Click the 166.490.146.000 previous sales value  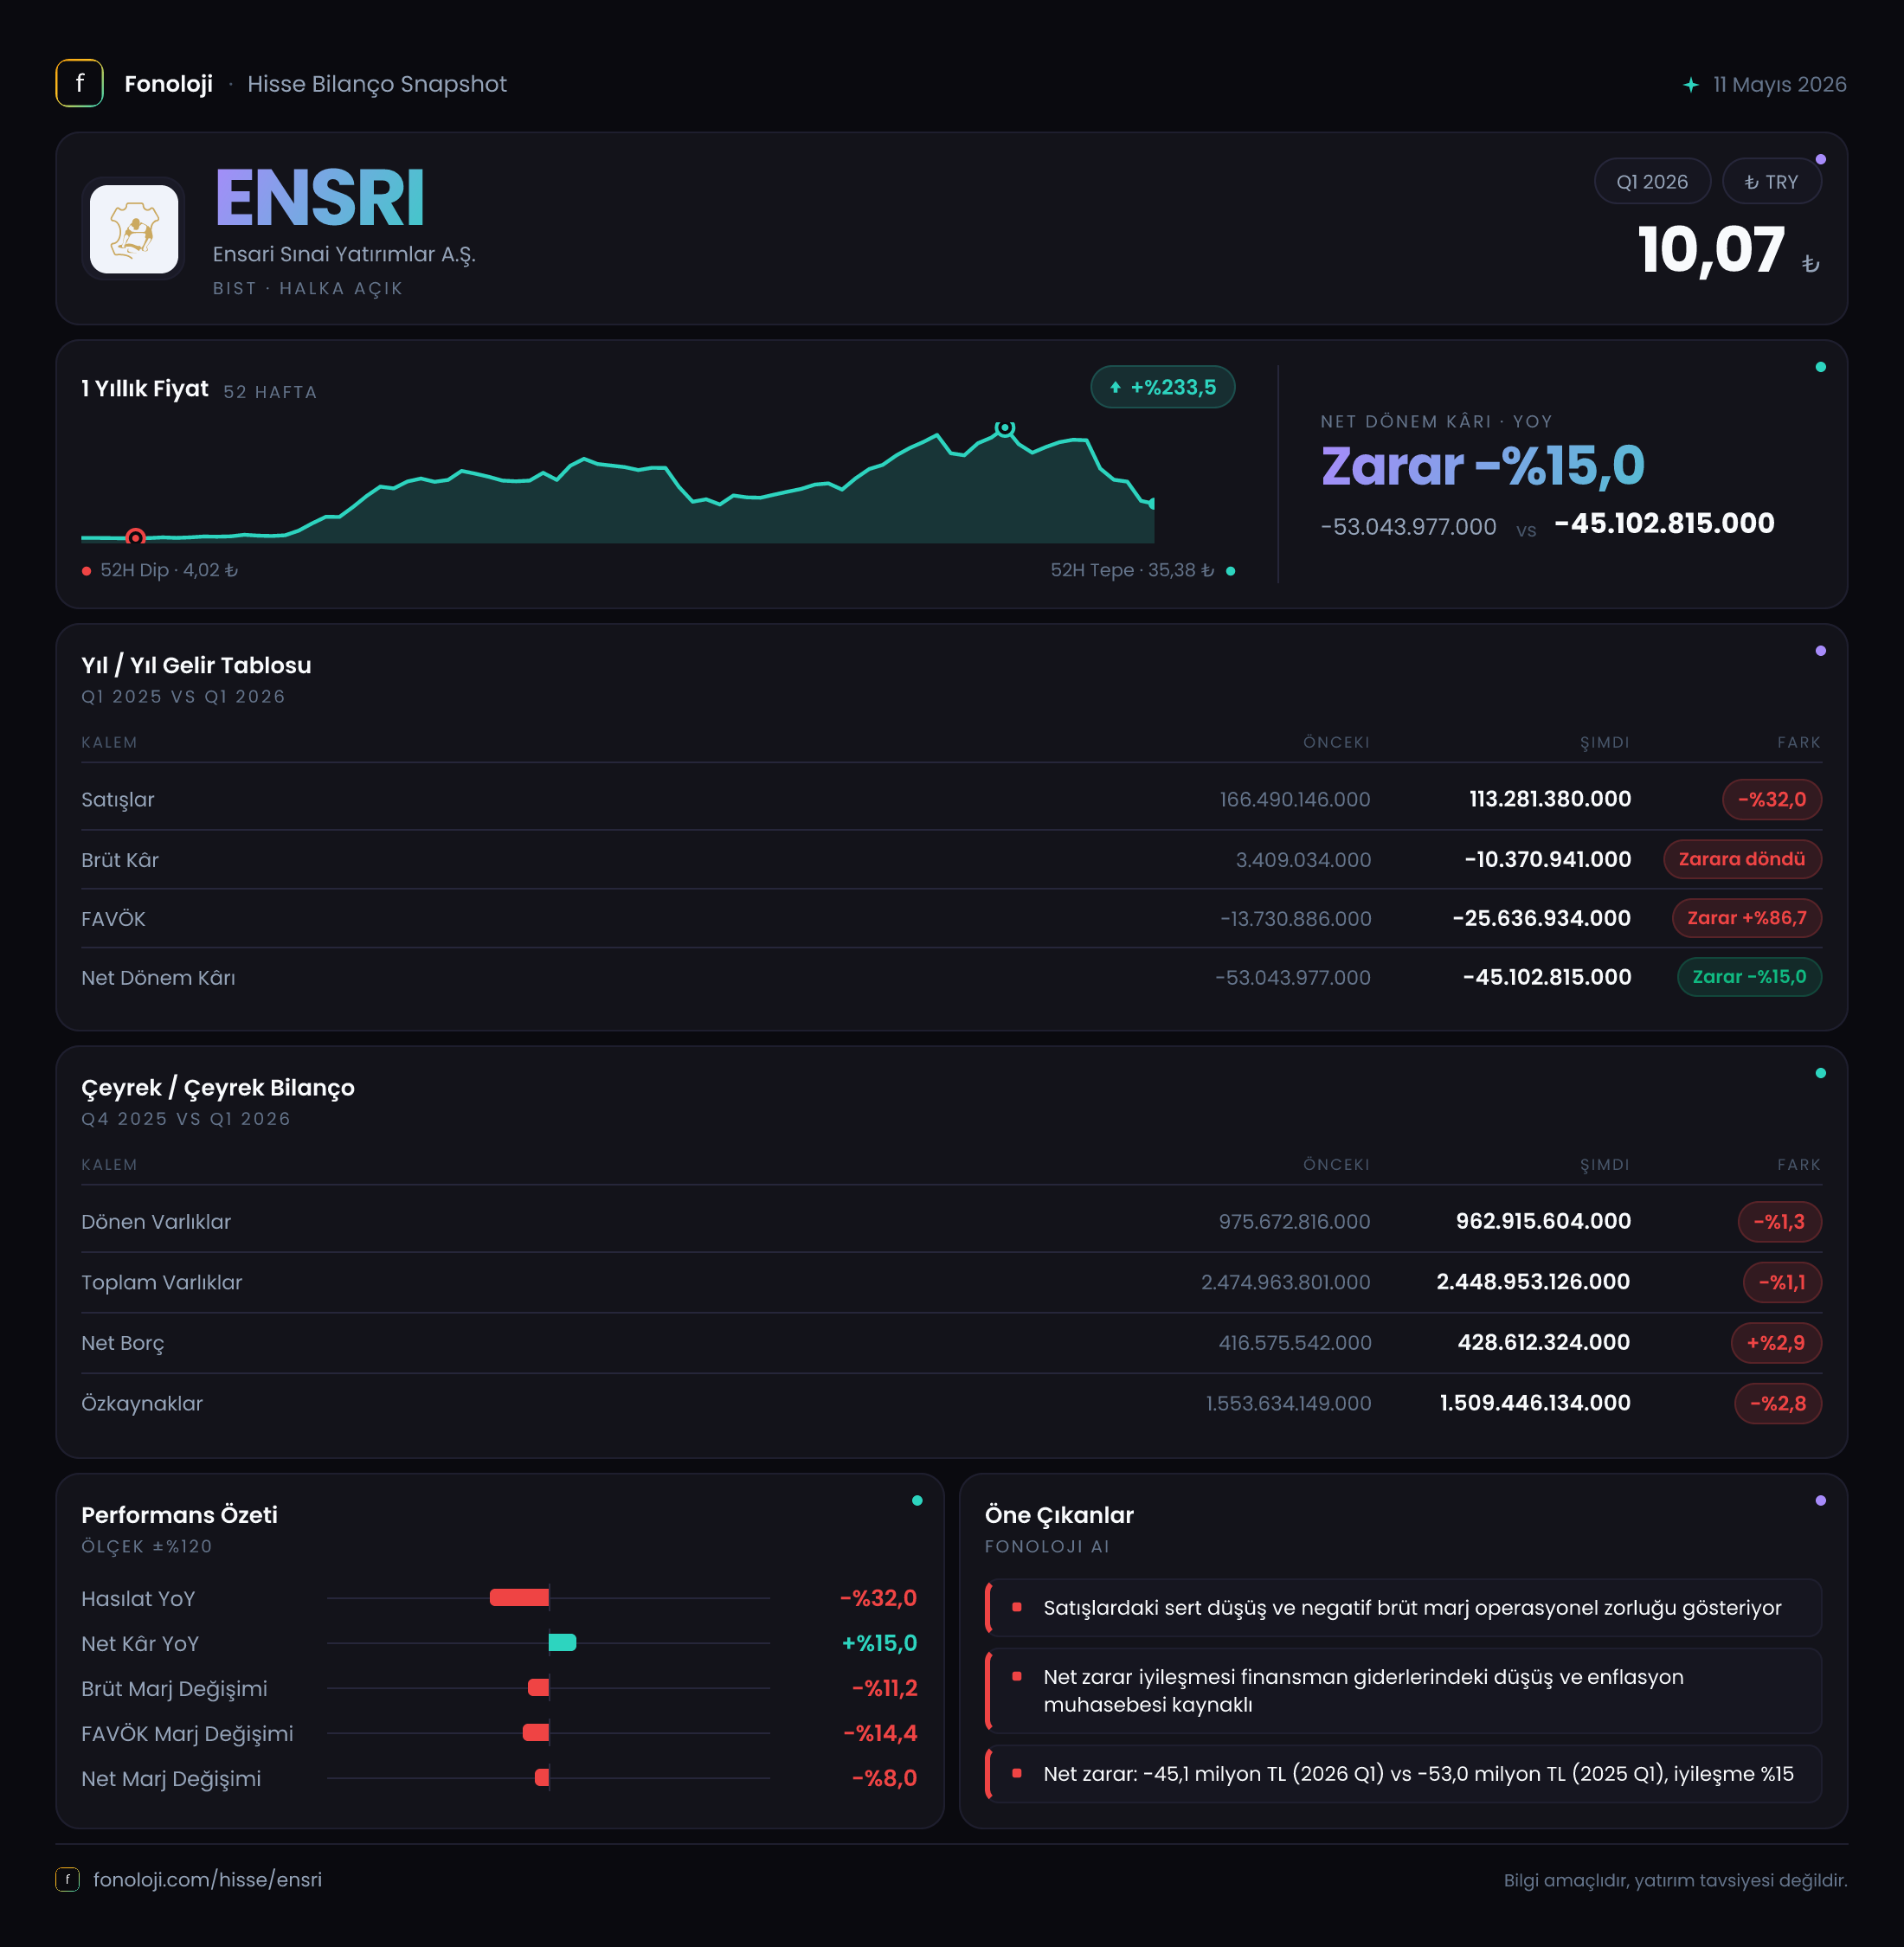(x=1295, y=800)
